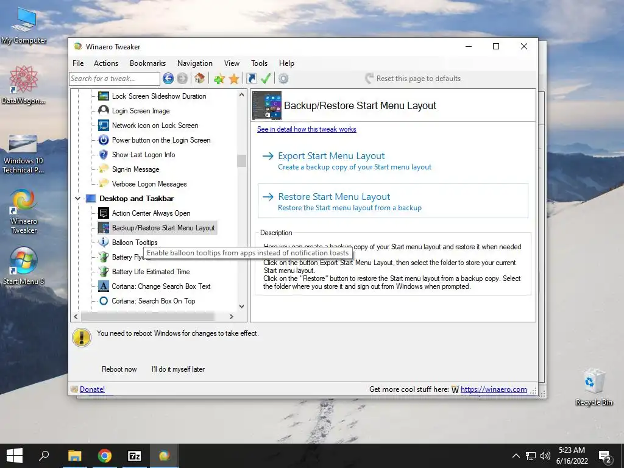This screenshot has width=624, height=468.
Task: Click the Cortana: Change Search Box Text icon
Action: [104, 286]
